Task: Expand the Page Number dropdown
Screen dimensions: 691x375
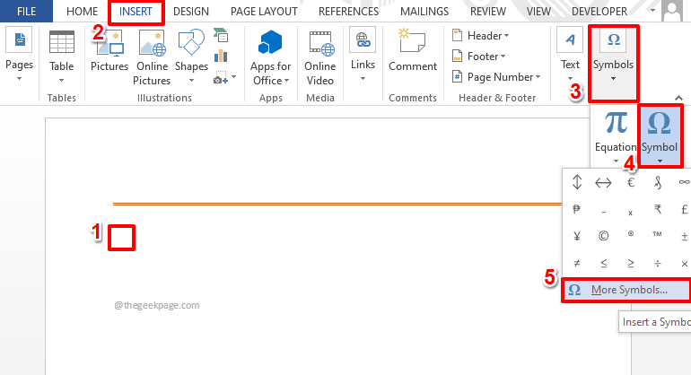Action: (496, 77)
